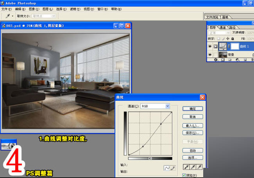
Task: Open the 取样大小 sample size dropdown
Action: 44,16
